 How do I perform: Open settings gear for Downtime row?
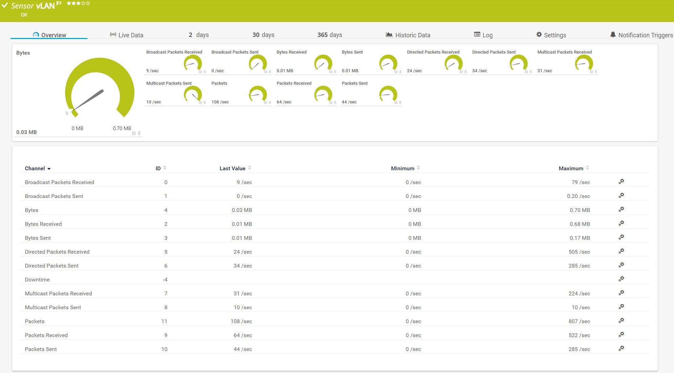click(x=621, y=279)
